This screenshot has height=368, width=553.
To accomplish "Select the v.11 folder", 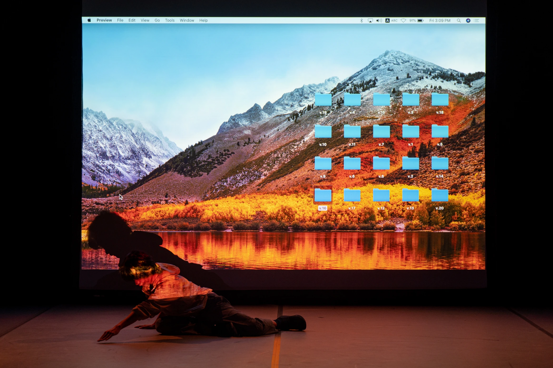I will (352, 132).
